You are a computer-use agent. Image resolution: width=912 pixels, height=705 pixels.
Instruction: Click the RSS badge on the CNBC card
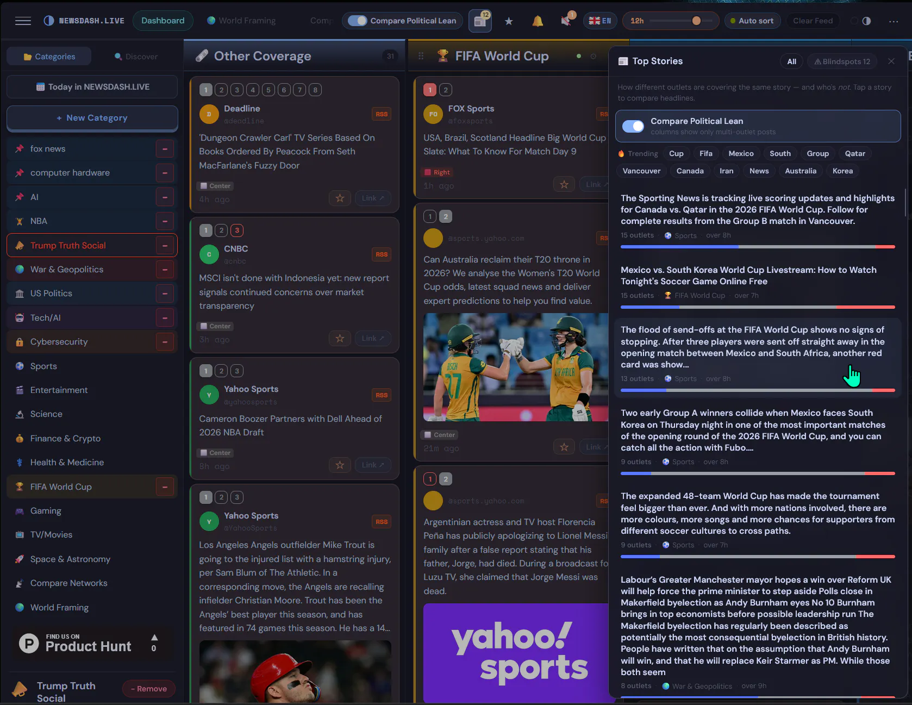[382, 254]
